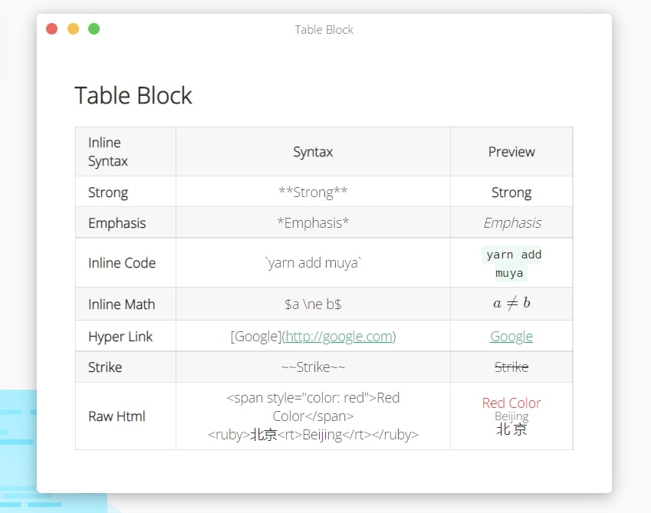Click the italic Emphasis preview cell

[511, 222]
